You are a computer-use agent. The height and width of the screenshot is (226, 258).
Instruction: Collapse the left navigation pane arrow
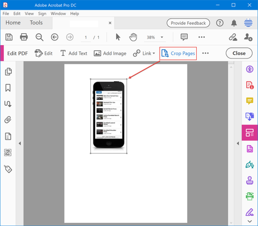[x=20, y=143]
